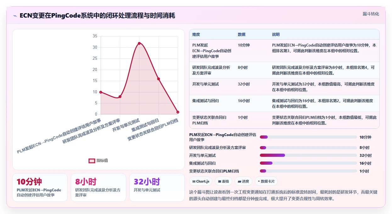Screen dimensions: 392x214
Task: Click the progress value 16小时
Action: [366, 163]
